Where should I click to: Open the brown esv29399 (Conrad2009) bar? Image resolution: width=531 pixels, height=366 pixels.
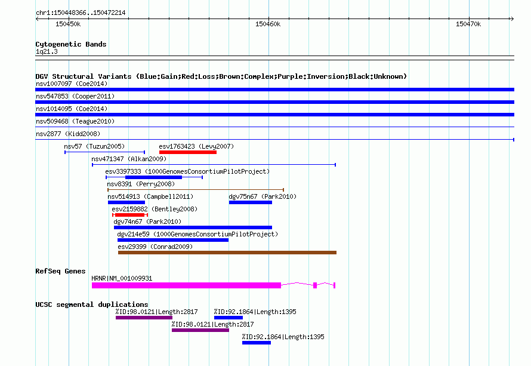pyautogui.click(x=227, y=253)
